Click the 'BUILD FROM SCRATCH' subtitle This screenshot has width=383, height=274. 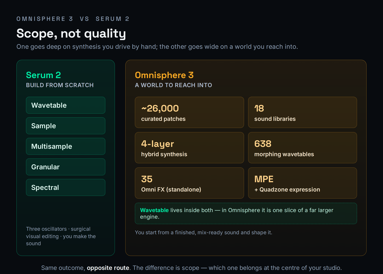60,85
